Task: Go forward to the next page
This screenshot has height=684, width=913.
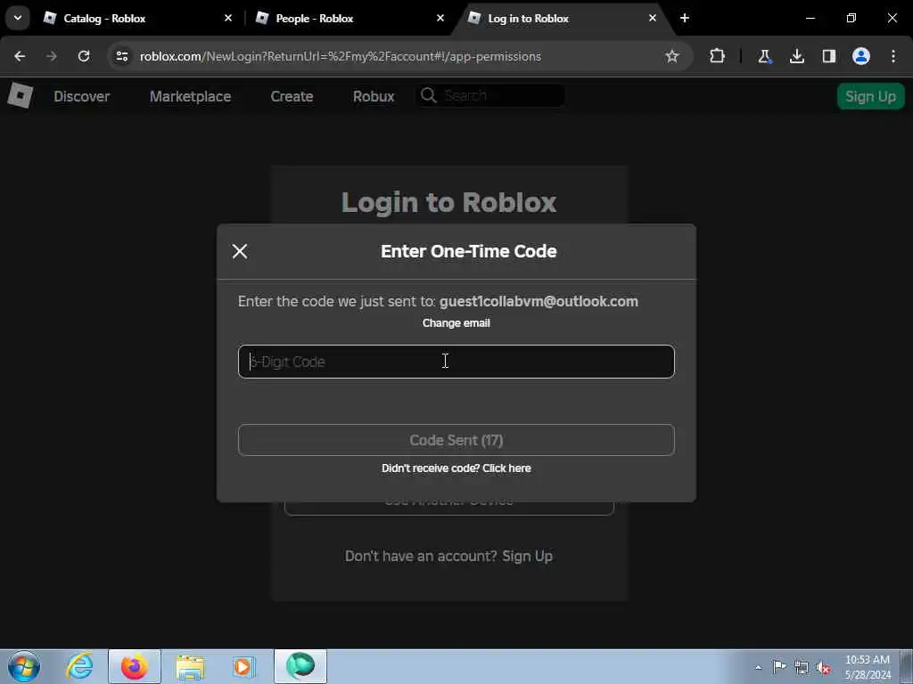Action: [51, 56]
